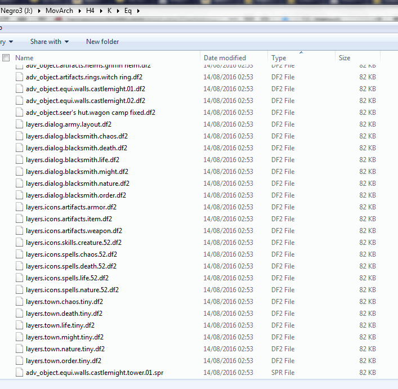The image size is (398, 389).
Task: Click the New folder button
Action: [102, 42]
